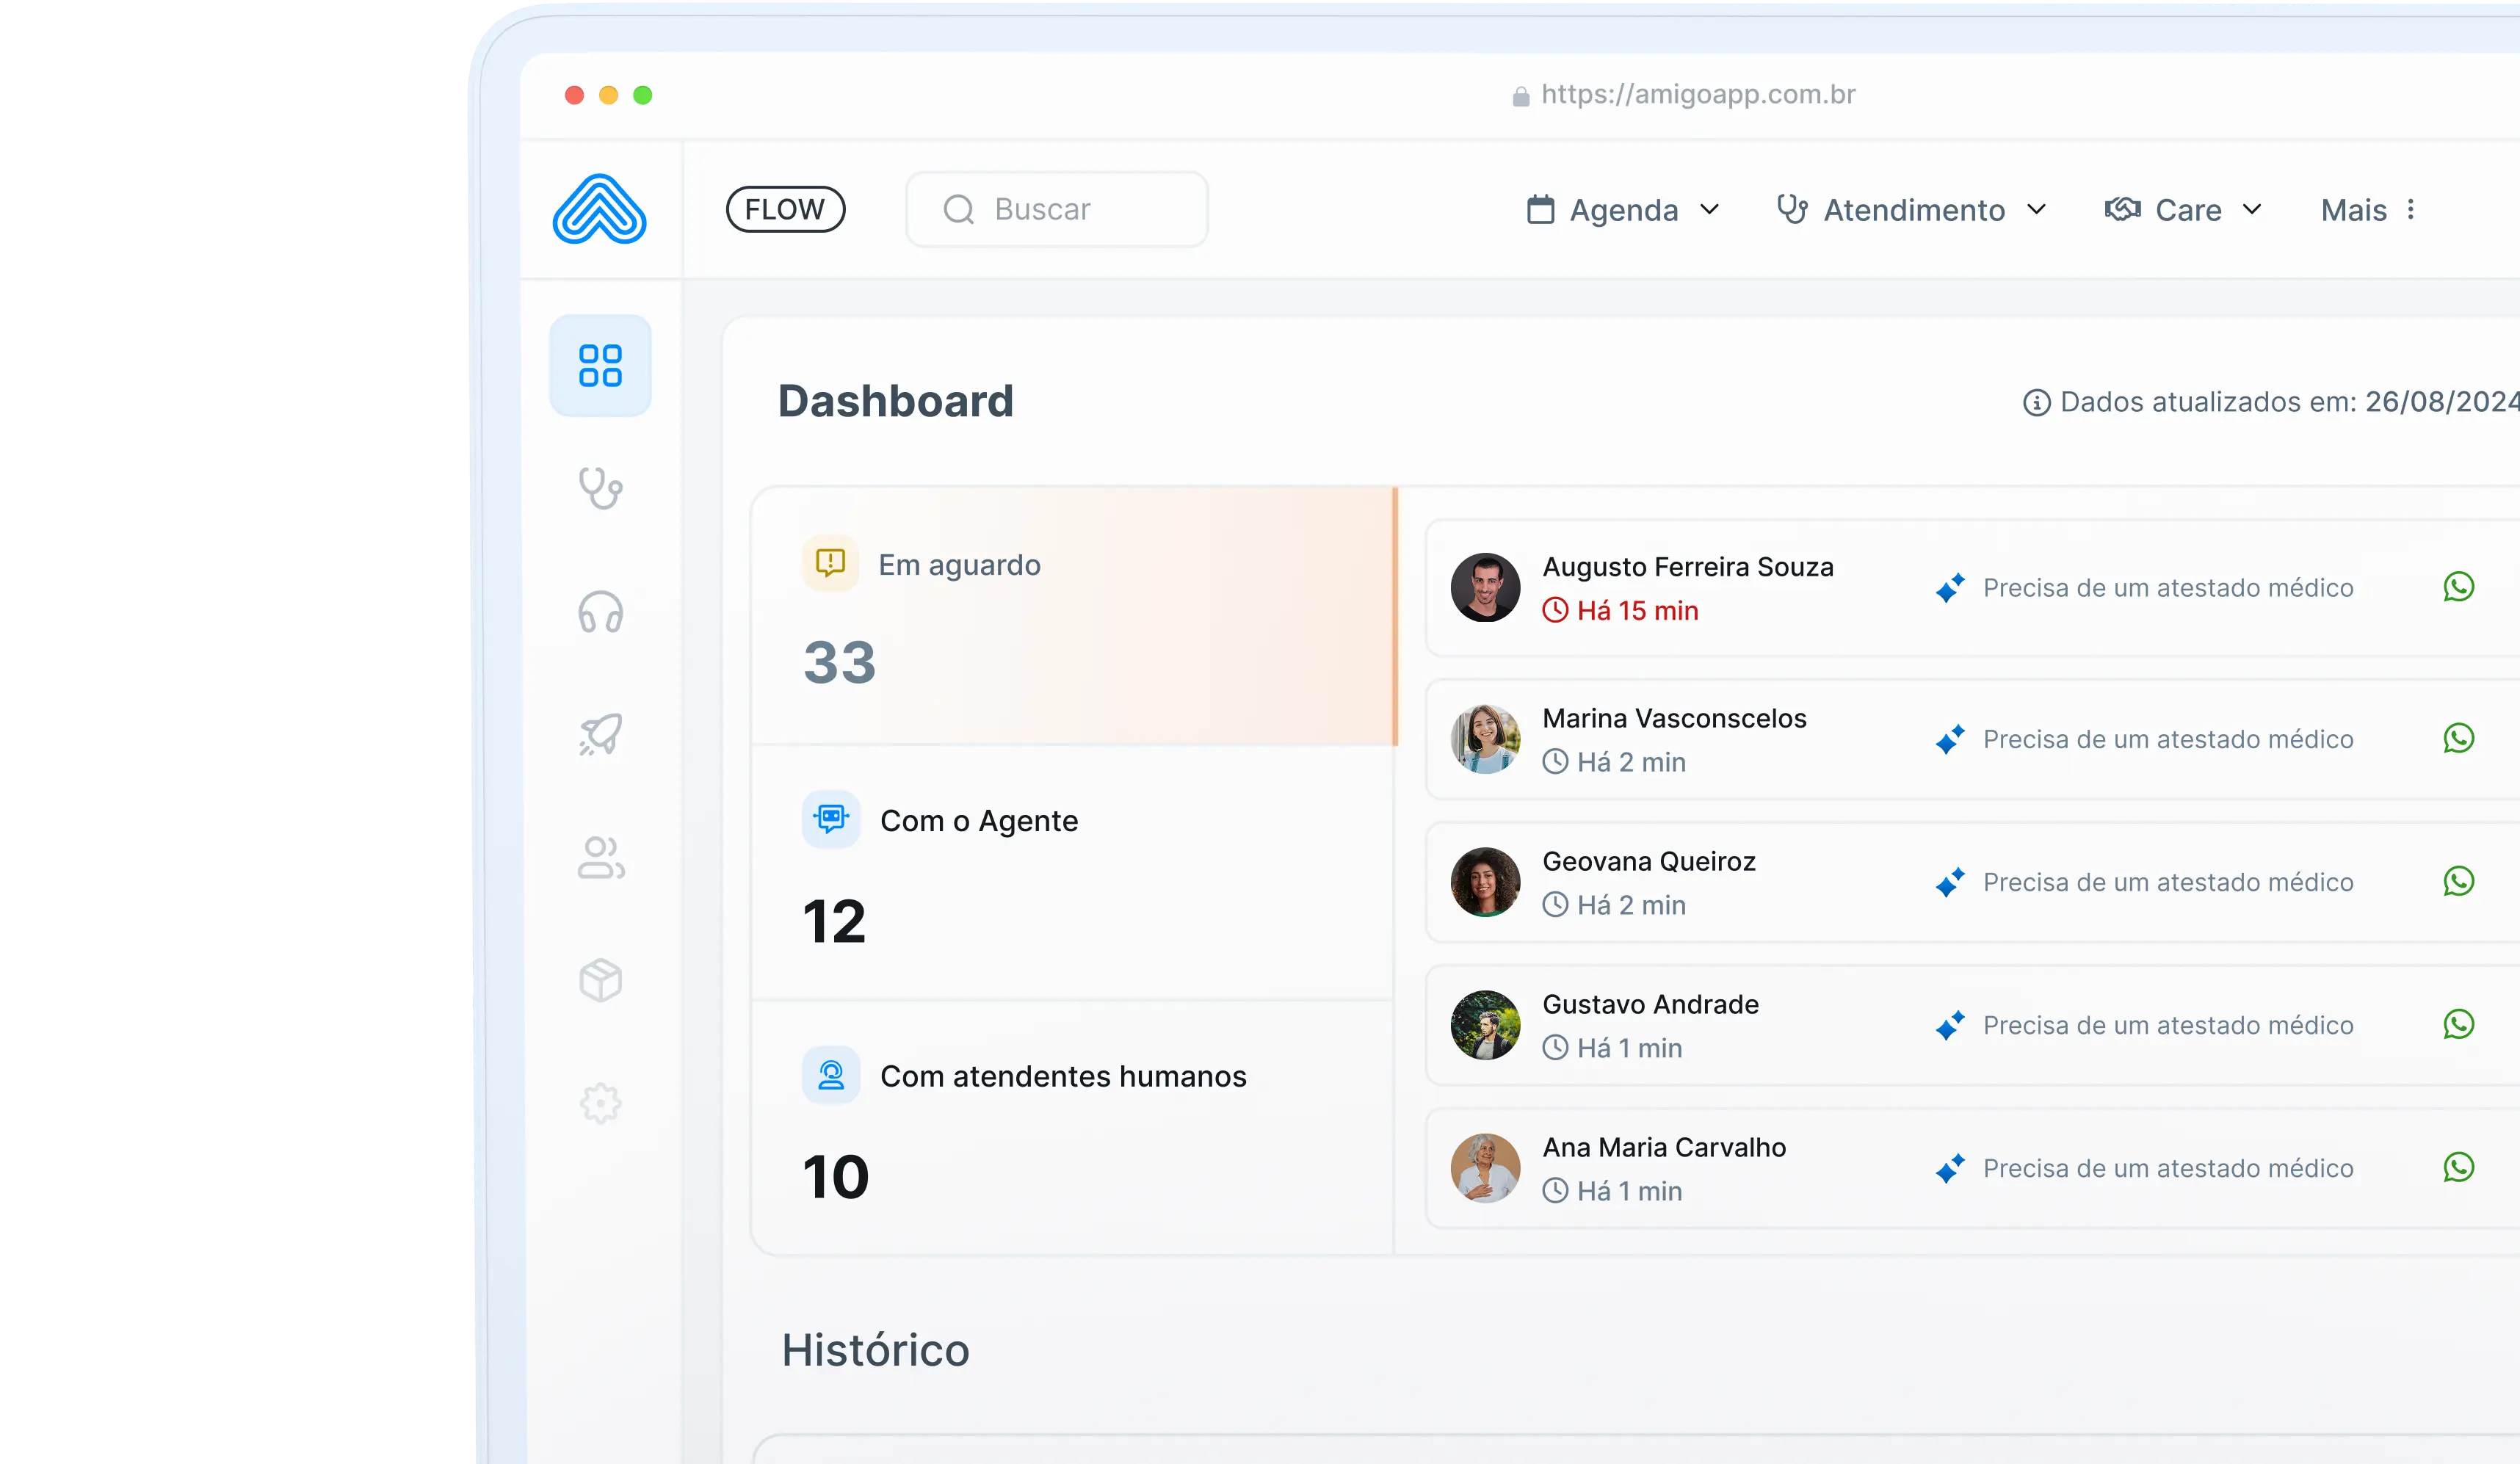Click WhatsApp icon for Ana Maria Carvalho

pyautogui.click(x=2458, y=1167)
